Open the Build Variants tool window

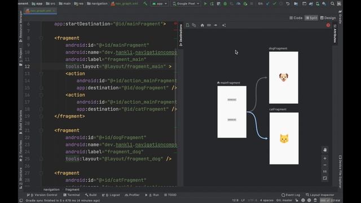[x=21, y=122]
